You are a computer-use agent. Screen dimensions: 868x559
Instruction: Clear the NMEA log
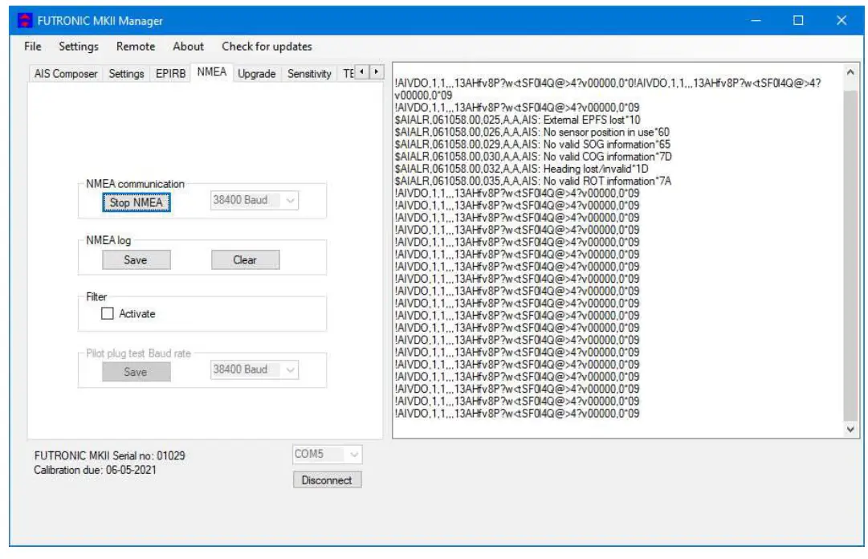tap(245, 260)
